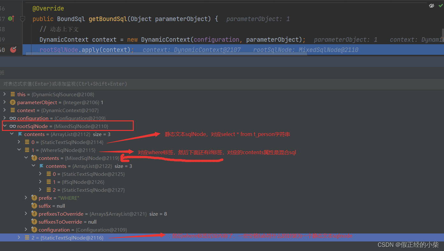Click the field icon beside nested configuration
444x251 pixels.
pyautogui.click(x=34, y=230)
